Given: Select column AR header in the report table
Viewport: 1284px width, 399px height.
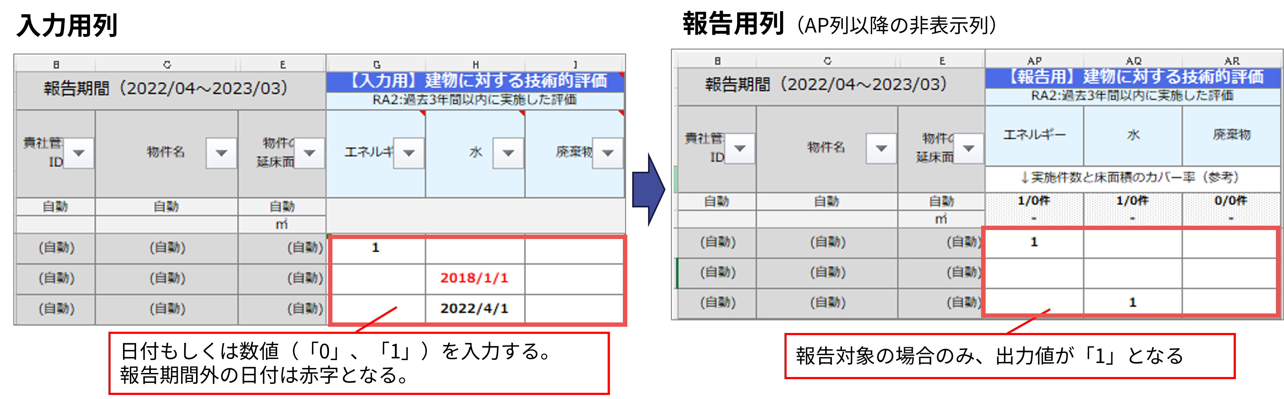Looking at the screenshot, I should click(x=1232, y=60).
